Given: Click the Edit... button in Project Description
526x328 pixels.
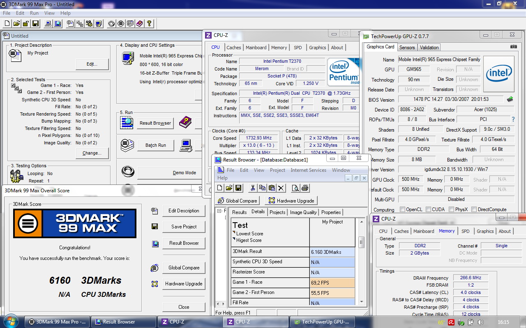Looking at the screenshot, I should tap(92, 64).
